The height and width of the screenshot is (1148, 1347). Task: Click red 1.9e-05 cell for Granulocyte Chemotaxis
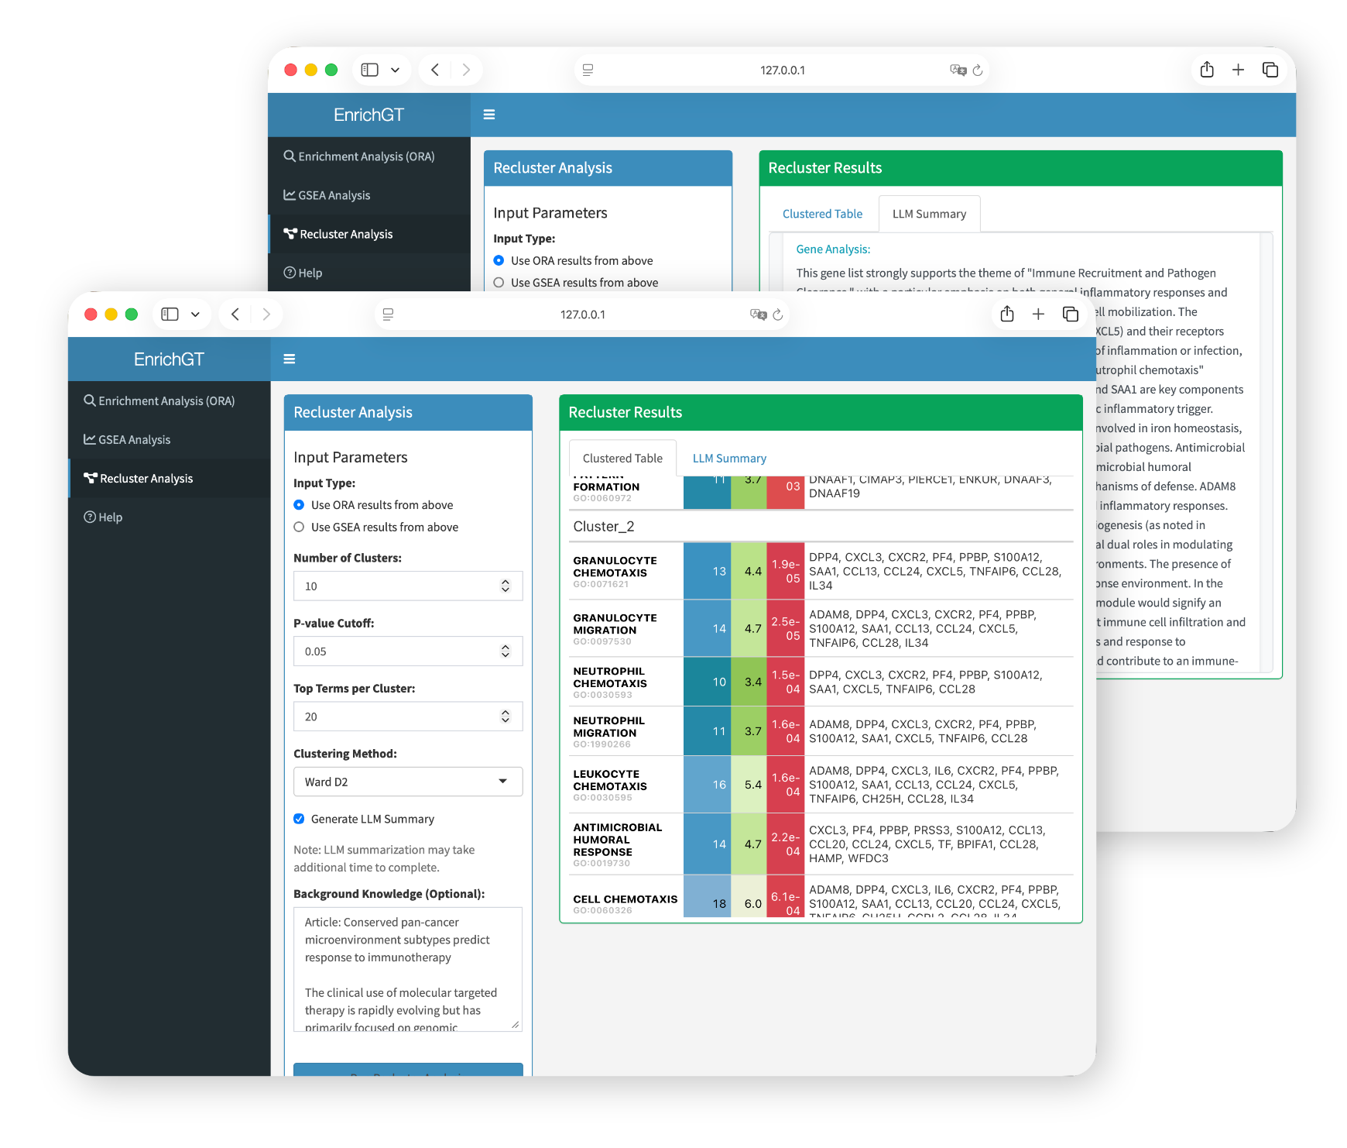point(785,572)
